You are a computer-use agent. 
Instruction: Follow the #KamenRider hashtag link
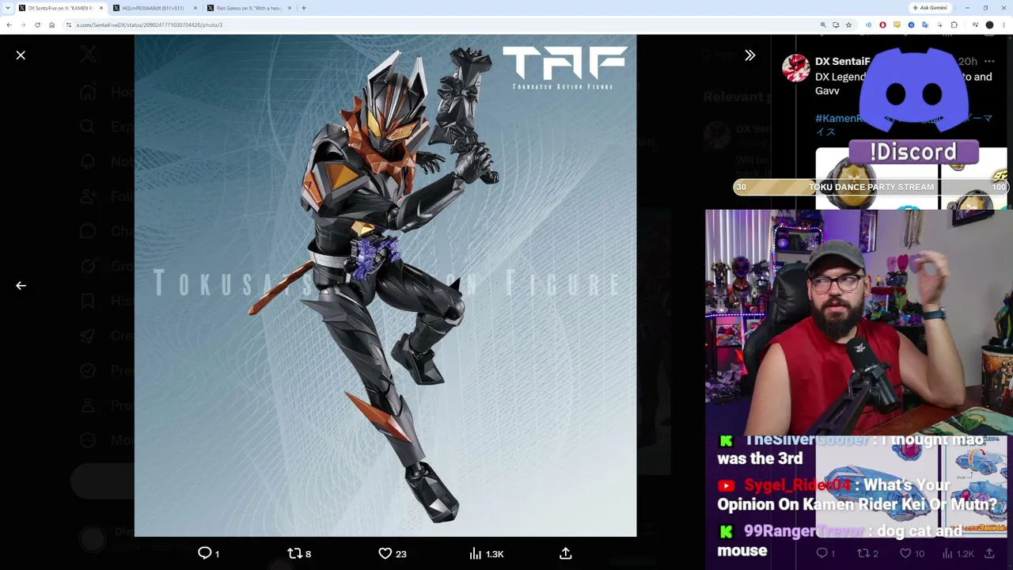click(x=839, y=119)
